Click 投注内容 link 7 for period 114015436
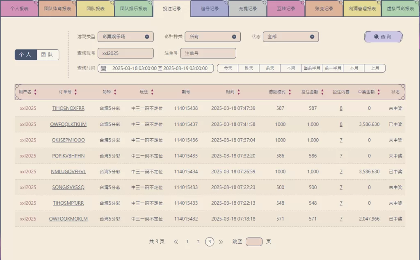Image resolution: width=420 pixels, height=260 pixels. (x=341, y=140)
